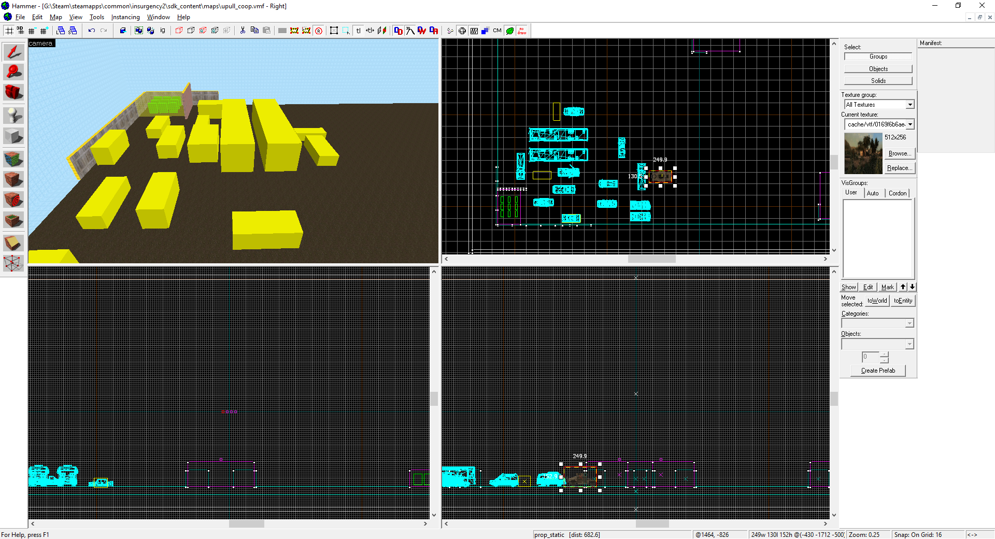
Task: Toggle the 3D grid display
Action: [20, 31]
